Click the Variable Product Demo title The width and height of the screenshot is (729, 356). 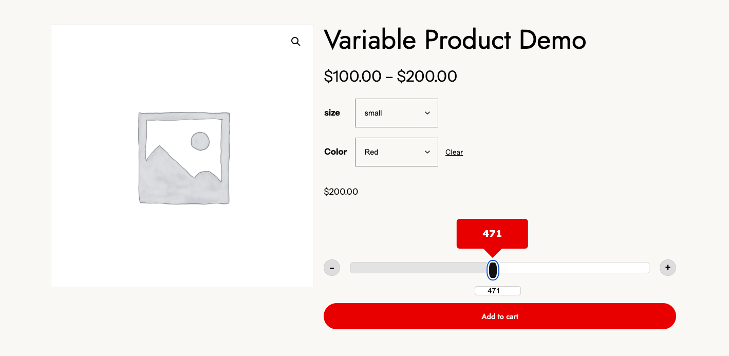(x=455, y=40)
